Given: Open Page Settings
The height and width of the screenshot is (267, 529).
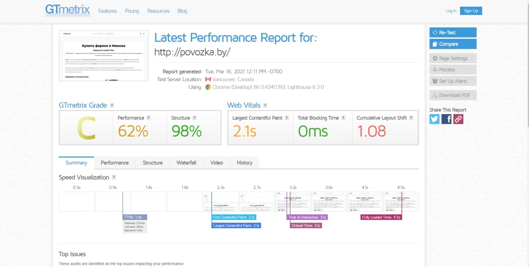Looking at the screenshot, I should coord(453,58).
